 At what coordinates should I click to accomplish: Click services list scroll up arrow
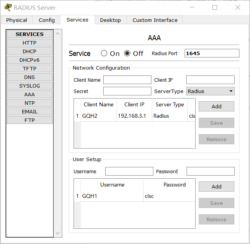tap(58, 34)
